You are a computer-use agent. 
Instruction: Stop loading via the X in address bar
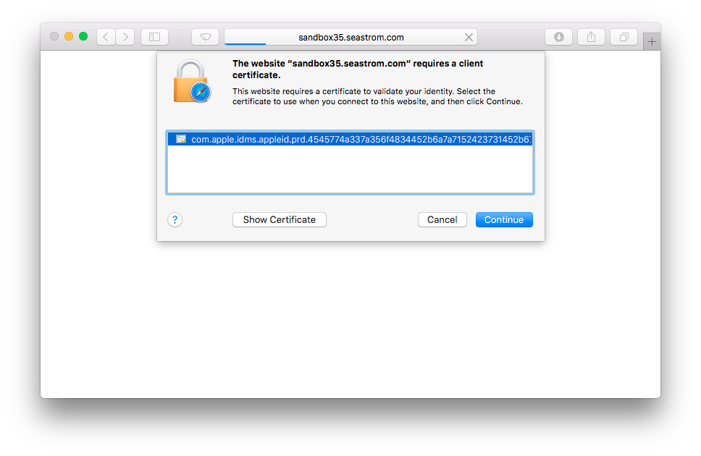pos(469,37)
